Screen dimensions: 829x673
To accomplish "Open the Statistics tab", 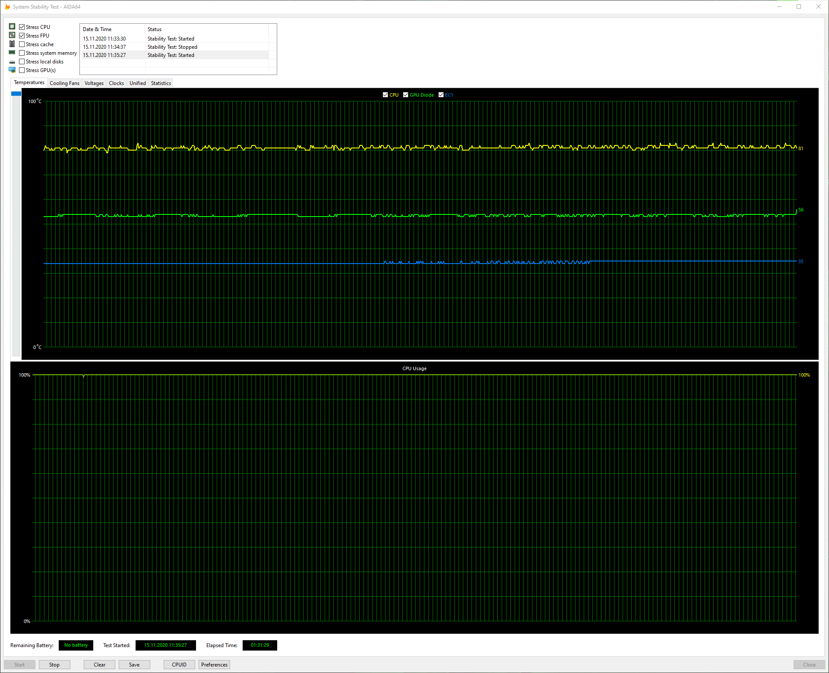I will [161, 83].
